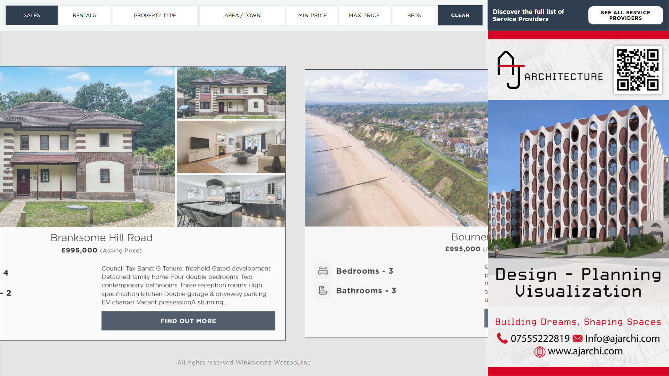
Task: Expand the AREA / TOWN dropdown
Action: click(x=242, y=15)
